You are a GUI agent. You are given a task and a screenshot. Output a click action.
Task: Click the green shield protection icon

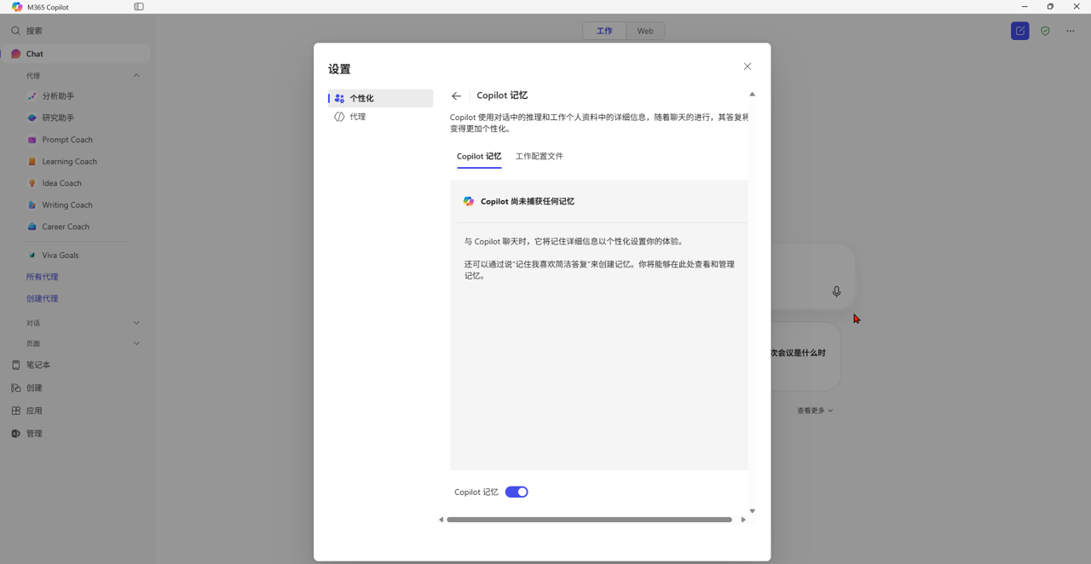pyautogui.click(x=1045, y=31)
